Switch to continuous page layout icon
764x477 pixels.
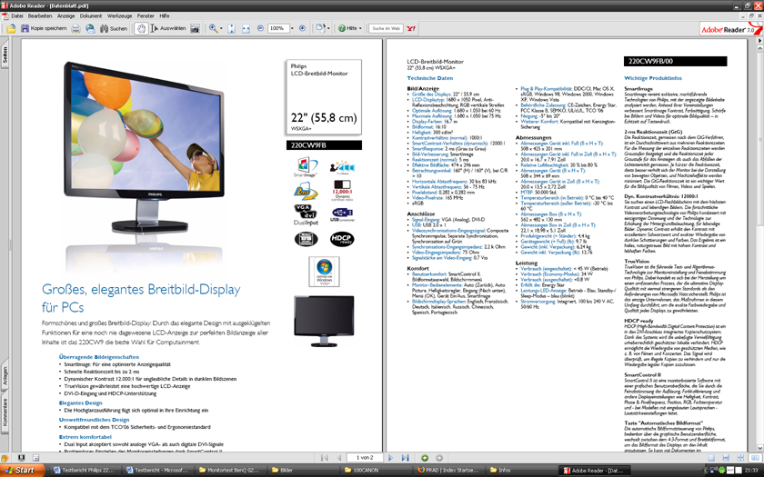(x=726, y=458)
